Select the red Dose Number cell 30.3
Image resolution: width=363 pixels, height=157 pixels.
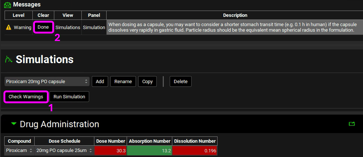(110, 151)
